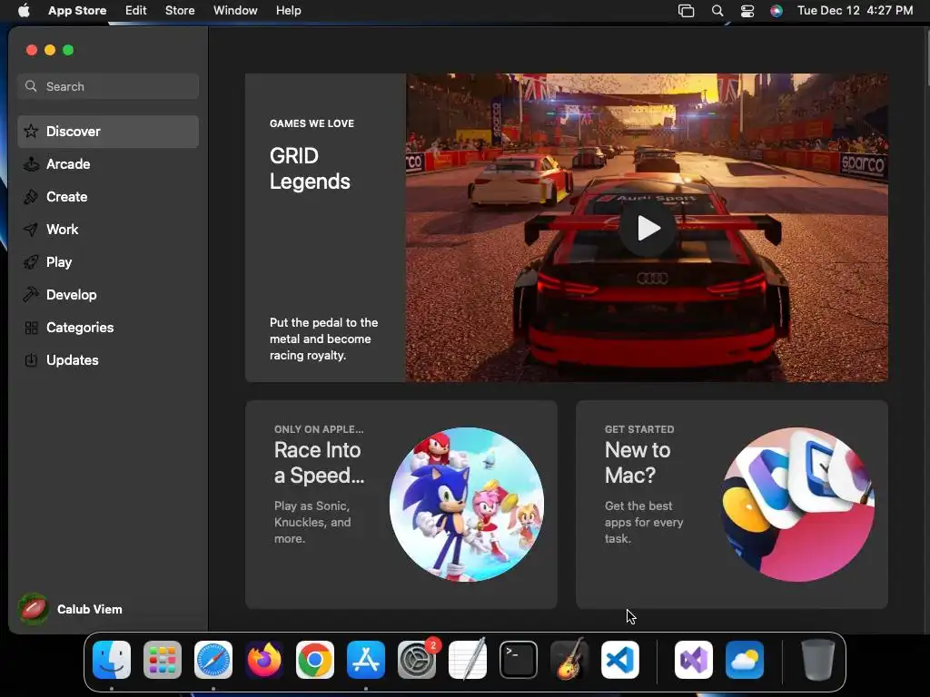This screenshot has width=930, height=697.
Task: Open Visual Studio purple icon in Dock
Action: coord(693,659)
